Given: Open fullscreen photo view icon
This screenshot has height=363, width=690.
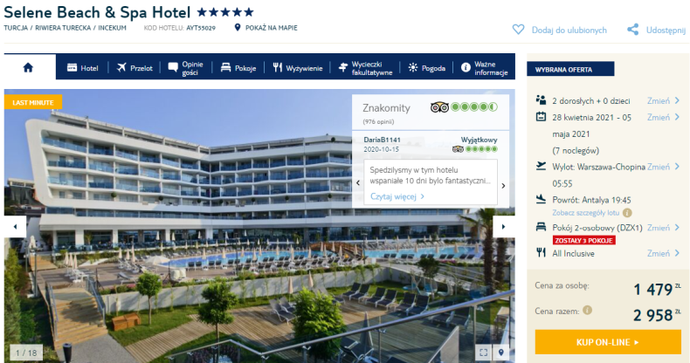Looking at the screenshot, I should [x=483, y=352].
